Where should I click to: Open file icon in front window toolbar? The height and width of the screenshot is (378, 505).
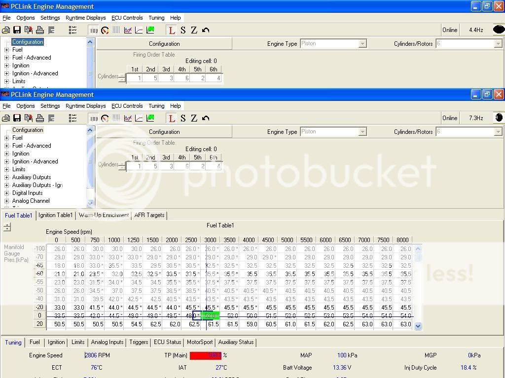[6, 118]
